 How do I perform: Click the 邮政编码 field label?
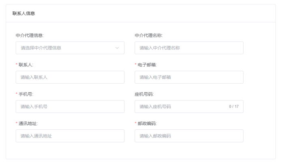coord(147,123)
